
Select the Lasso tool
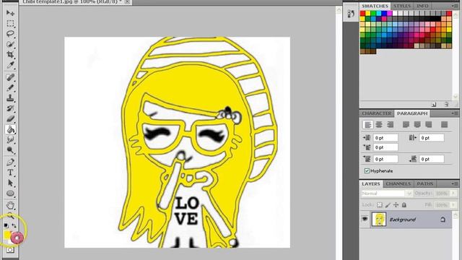click(10, 34)
